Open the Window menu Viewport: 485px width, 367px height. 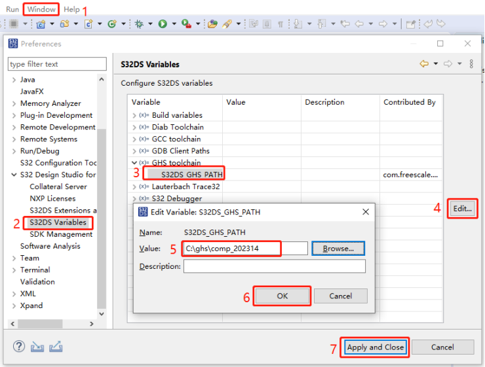tap(41, 9)
